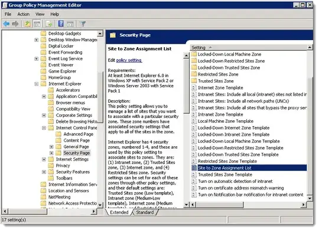Expand the Desktop Window Manager node

(37, 40)
